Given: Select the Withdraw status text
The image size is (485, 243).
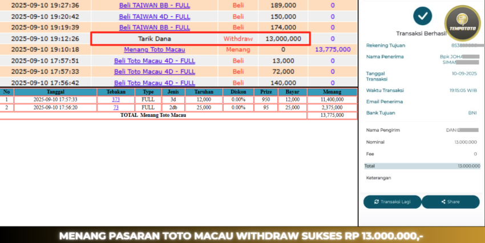Looking at the screenshot, I should (238, 39).
